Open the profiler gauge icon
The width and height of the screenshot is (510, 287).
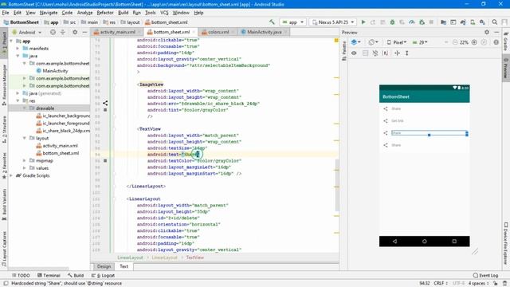click(412, 22)
